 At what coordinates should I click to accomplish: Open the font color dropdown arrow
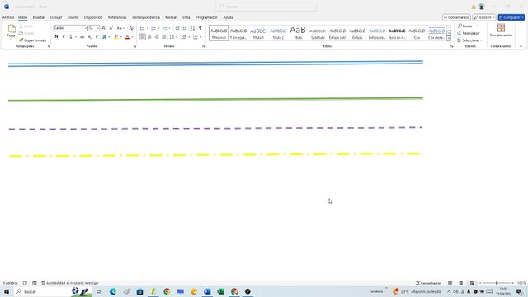pos(132,37)
